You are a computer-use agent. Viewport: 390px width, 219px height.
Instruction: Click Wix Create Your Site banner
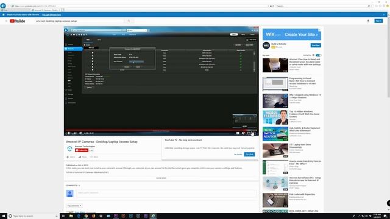pyautogui.click(x=292, y=35)
